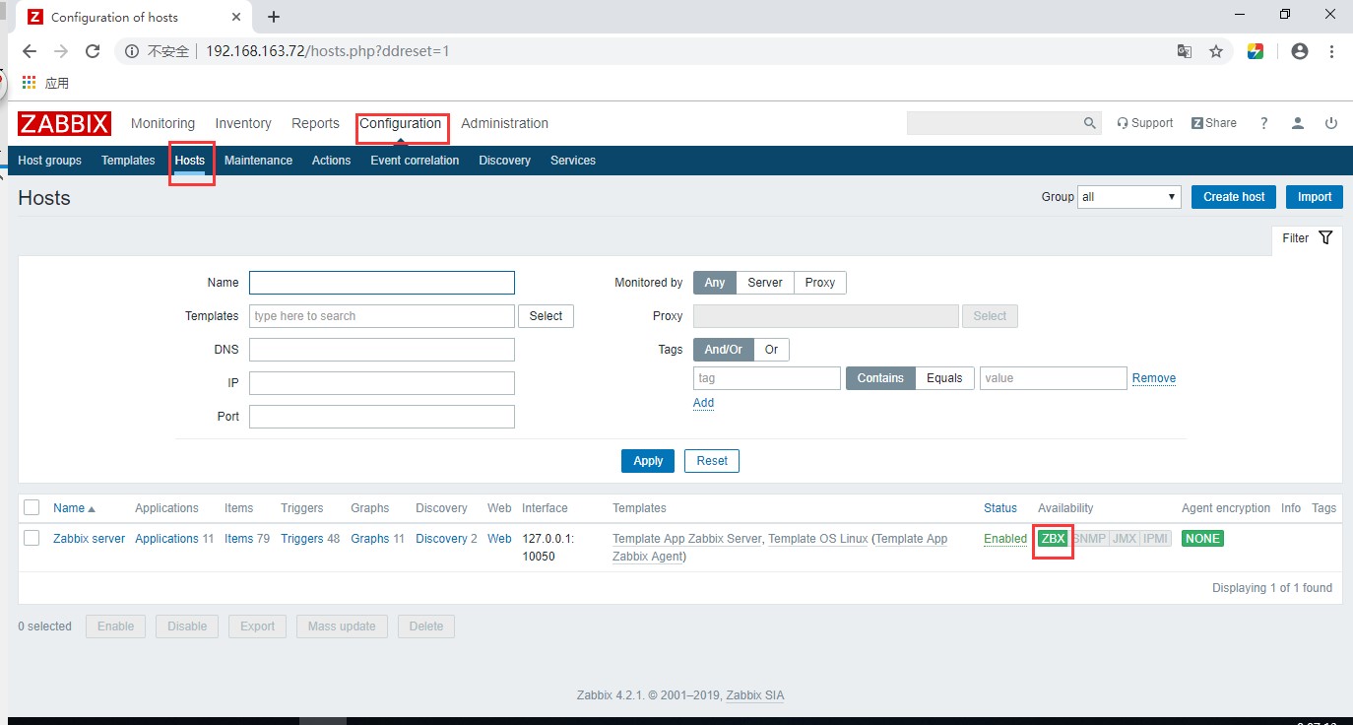Switch to Event correlation submenu

click(415, 161)
